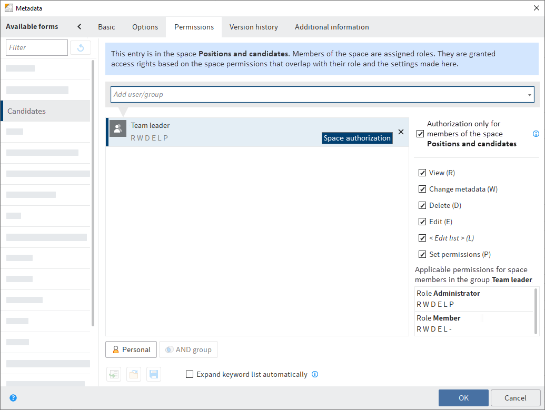Toggle Change metadata (W) checkbox

click(x=422, y=189)
